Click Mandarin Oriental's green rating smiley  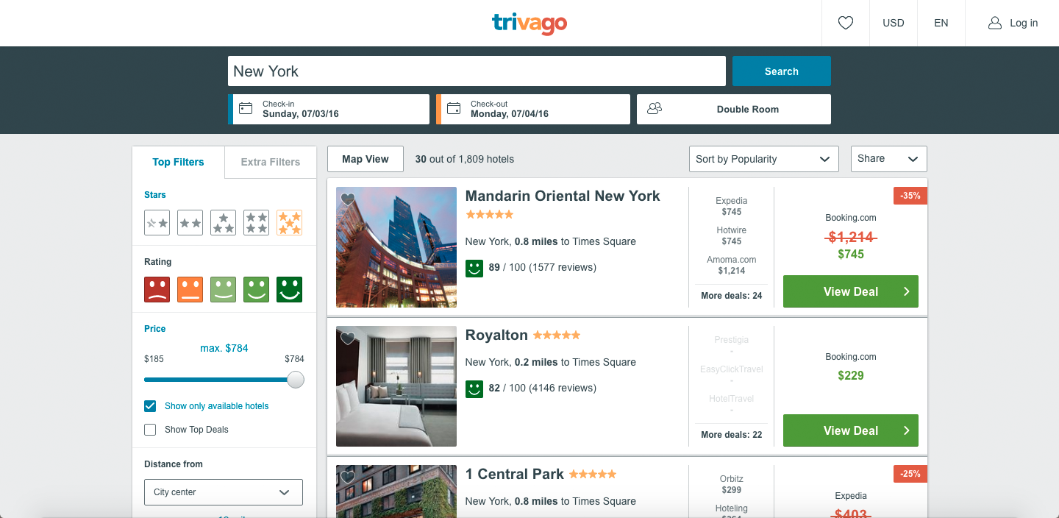[x=474, y=268]
